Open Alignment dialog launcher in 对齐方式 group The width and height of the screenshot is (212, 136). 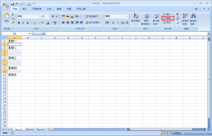102,28
